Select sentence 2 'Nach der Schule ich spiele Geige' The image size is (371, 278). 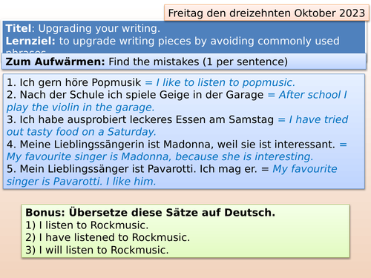135,95
